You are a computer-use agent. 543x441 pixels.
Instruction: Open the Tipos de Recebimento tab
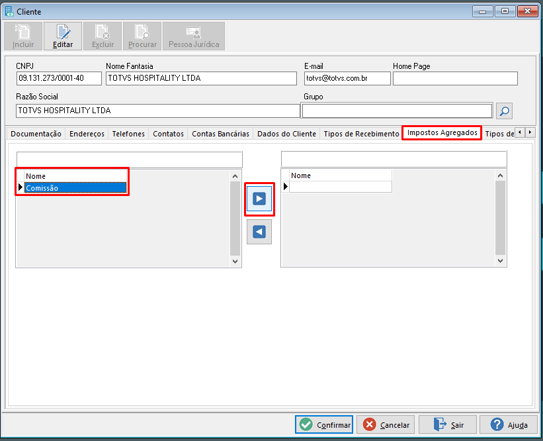tap(362, 134)
